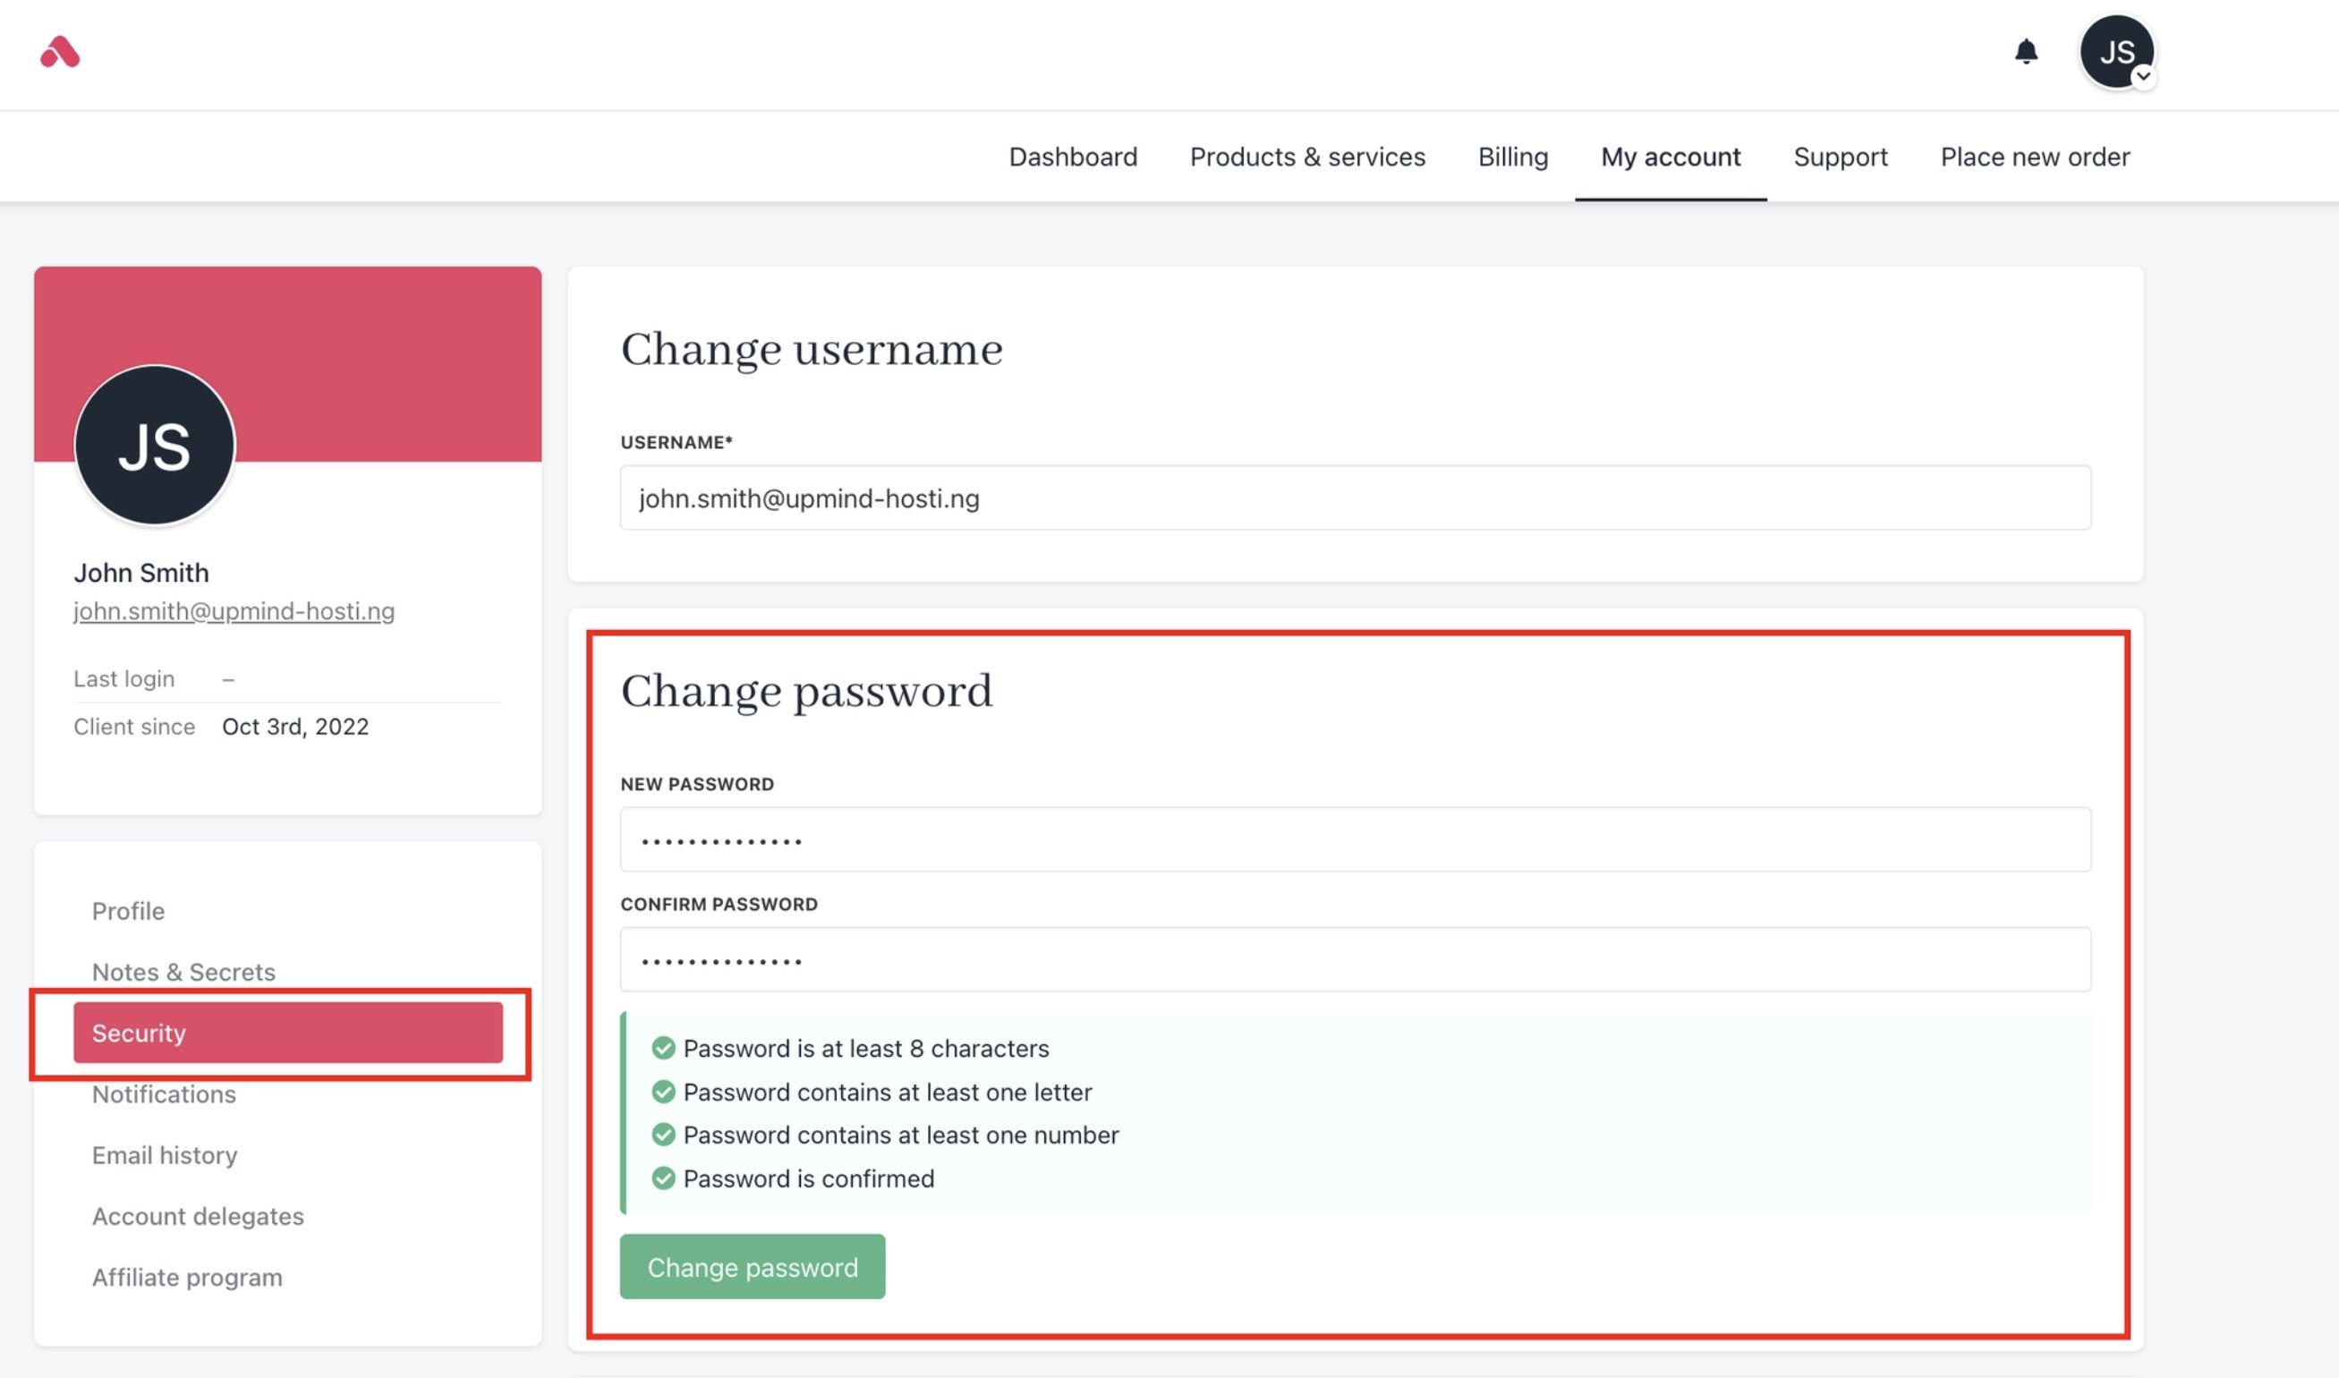
Task: Open the Support tab
Action: click(1841, 157)
